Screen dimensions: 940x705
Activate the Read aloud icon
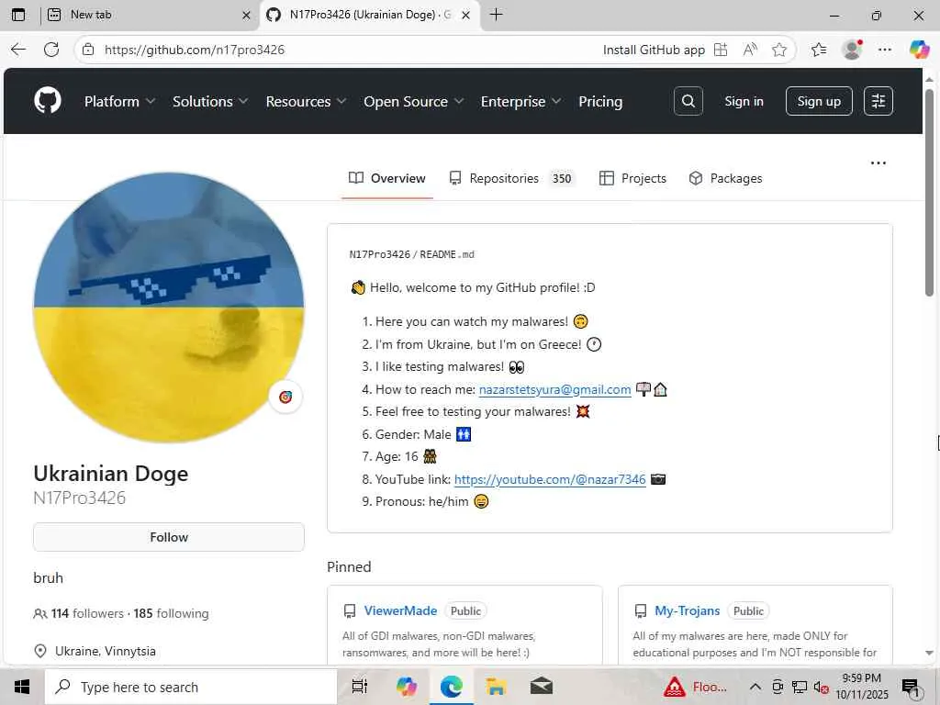750,50
